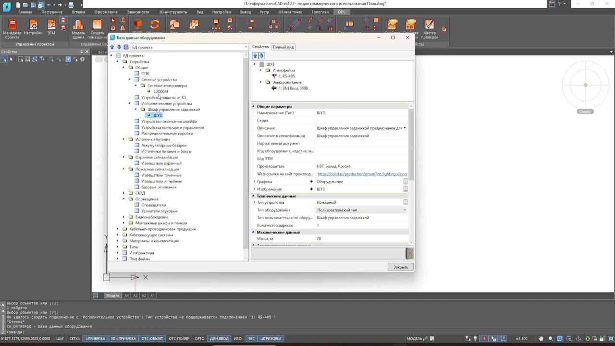
Task: Toggle ОРТО mode in the status bar
Action: pos(199,339)
